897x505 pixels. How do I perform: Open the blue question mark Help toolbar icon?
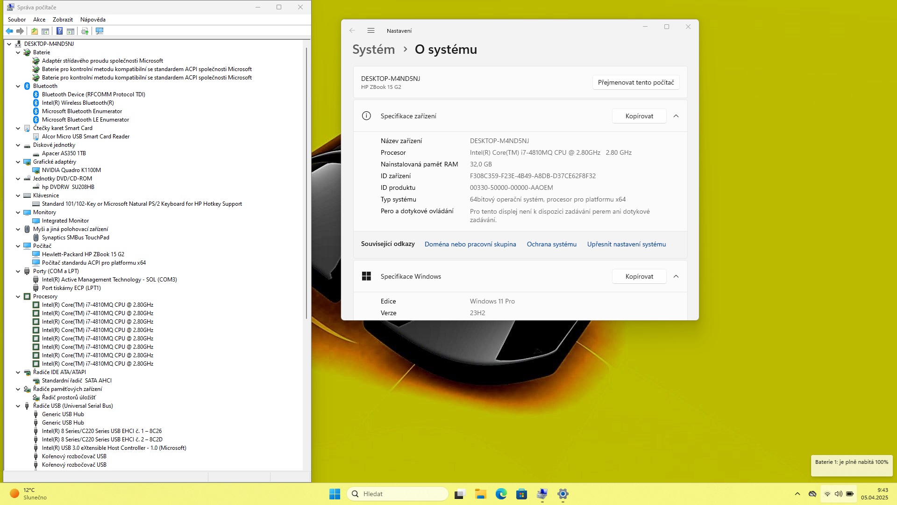(59, 31)
